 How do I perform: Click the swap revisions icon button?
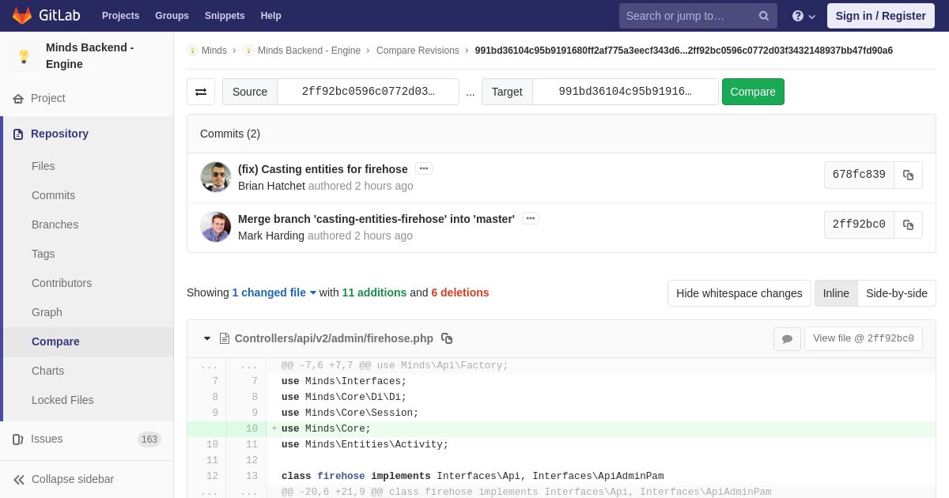coord(201,92)
